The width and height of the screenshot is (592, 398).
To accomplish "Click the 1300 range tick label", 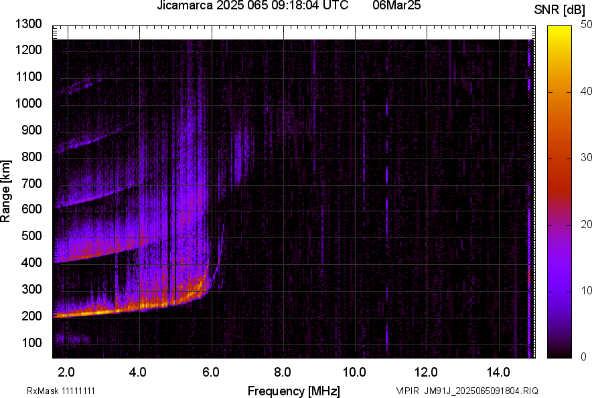I will [29, 24].
